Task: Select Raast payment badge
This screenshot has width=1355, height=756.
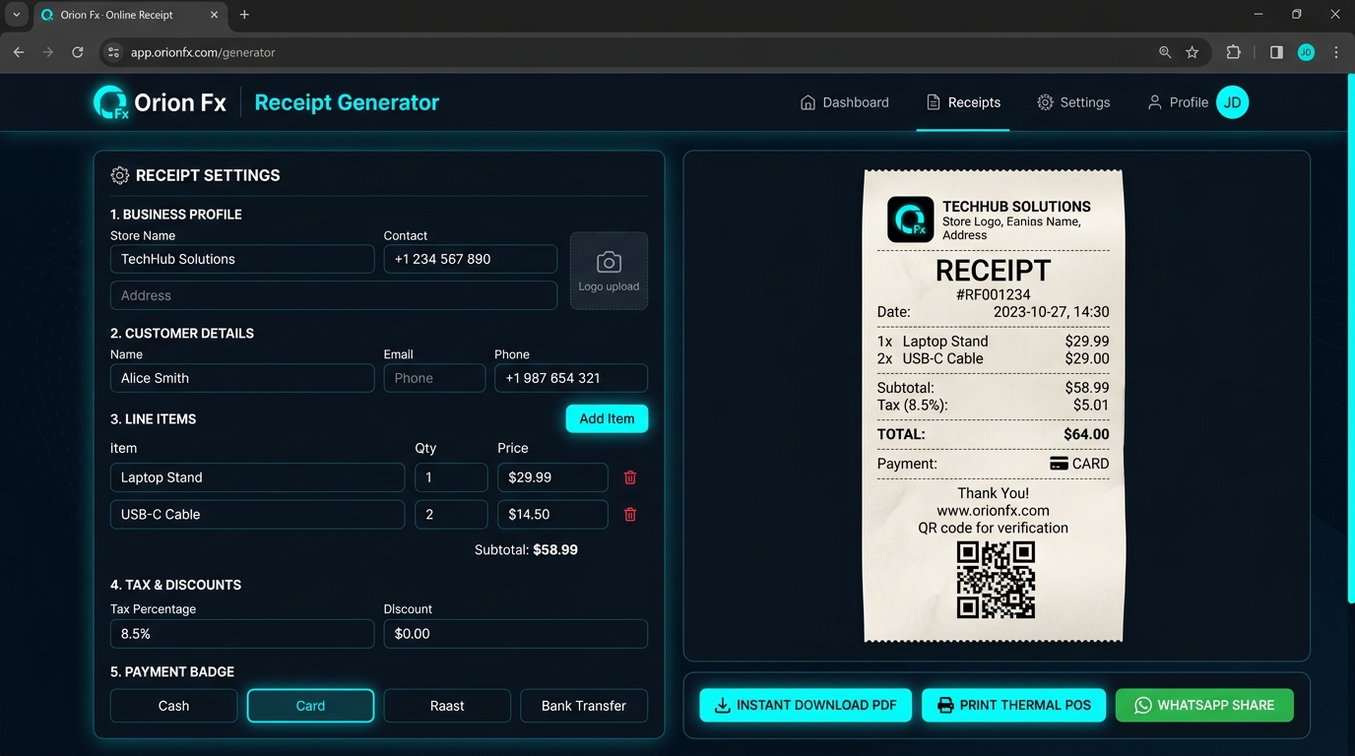Action: click(x=447, y=706)
